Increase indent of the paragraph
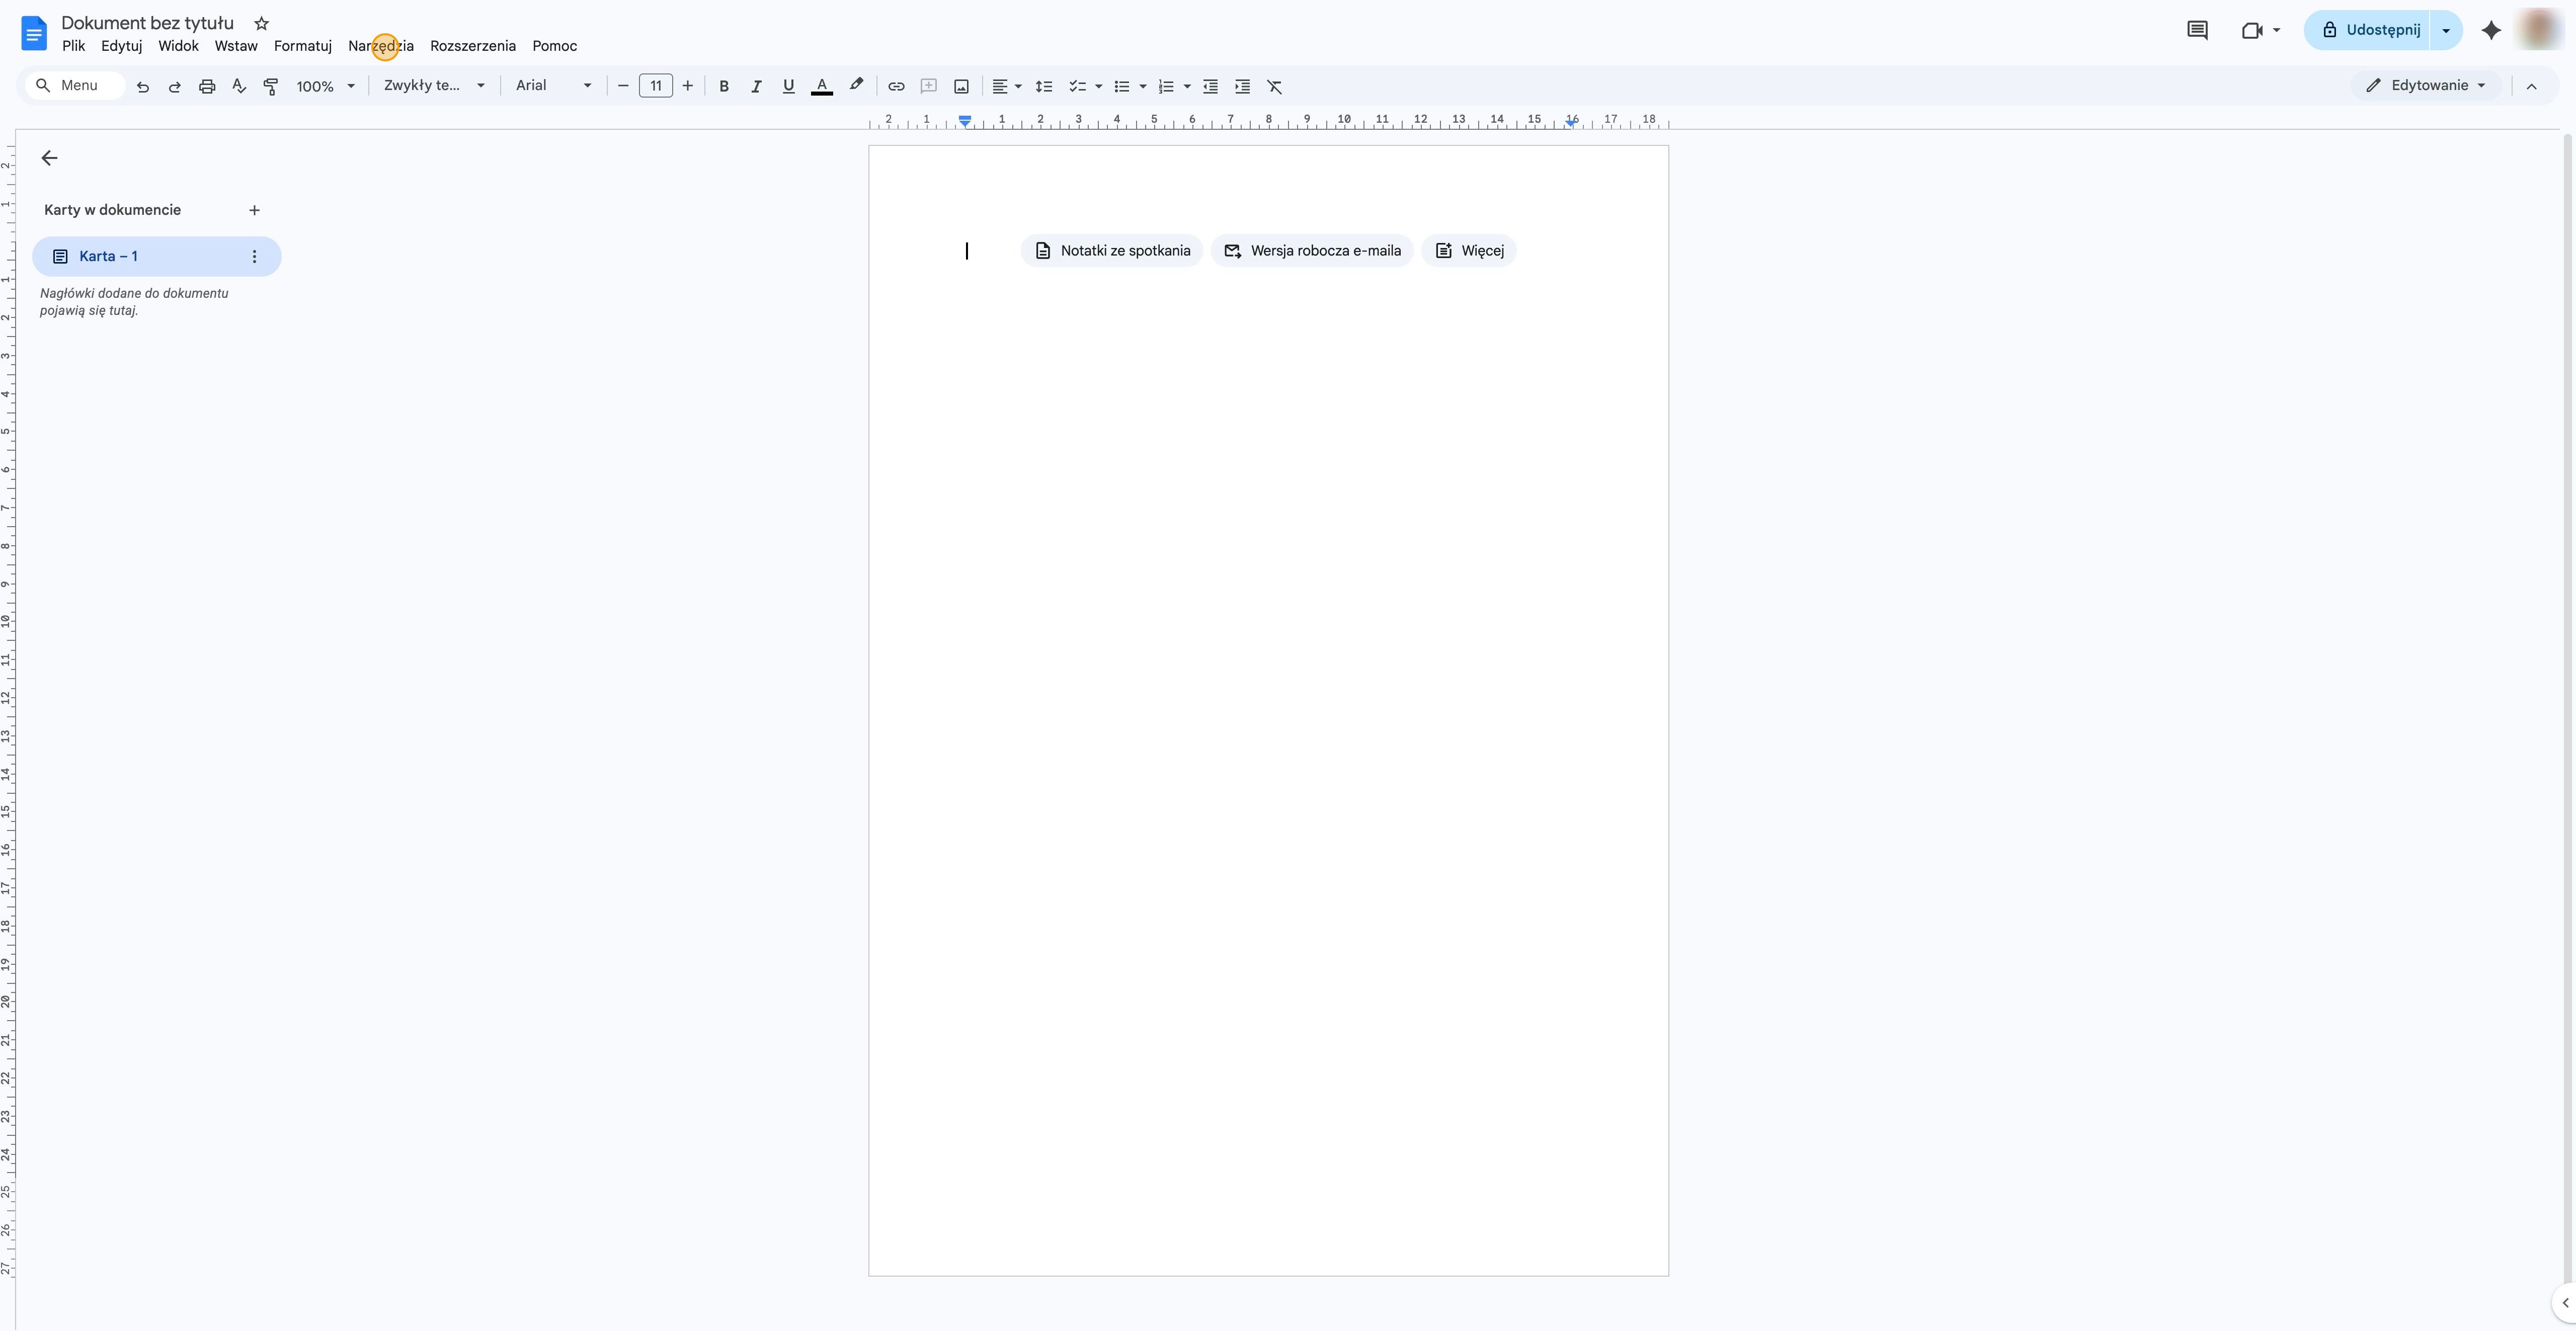Viewport: 2576px width, 1331px height. point(1242,87)
